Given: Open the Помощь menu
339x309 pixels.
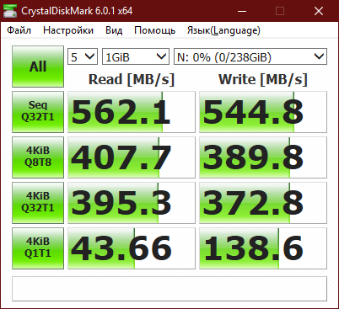Looking at the screenshot, I should tap(154, 30).
